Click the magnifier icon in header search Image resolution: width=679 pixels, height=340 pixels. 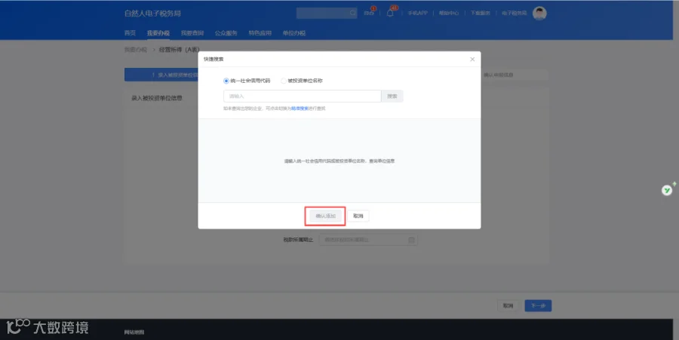tap(352, 13)
